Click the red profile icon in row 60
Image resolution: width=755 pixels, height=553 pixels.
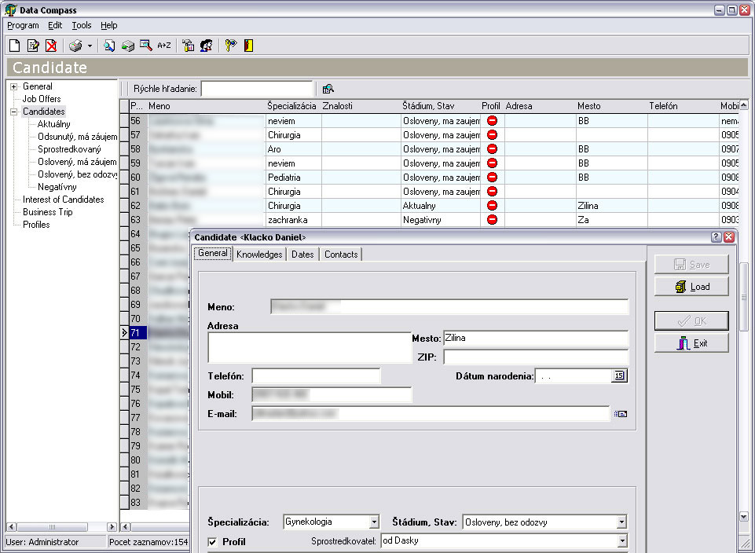point(492,177)
